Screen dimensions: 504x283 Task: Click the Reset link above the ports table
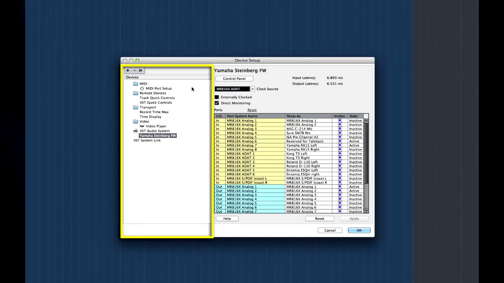(x=252, y=110)
